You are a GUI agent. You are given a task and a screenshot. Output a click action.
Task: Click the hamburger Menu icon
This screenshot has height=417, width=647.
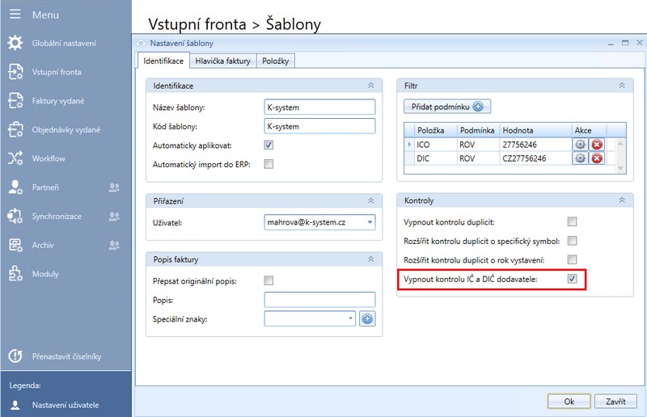tap(15, 15)
